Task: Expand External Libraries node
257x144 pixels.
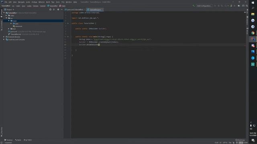Action: click(x=4, y=37)
